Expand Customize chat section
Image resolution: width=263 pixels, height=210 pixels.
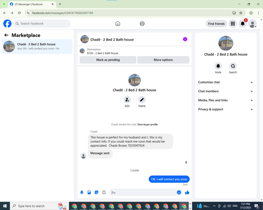226,82
